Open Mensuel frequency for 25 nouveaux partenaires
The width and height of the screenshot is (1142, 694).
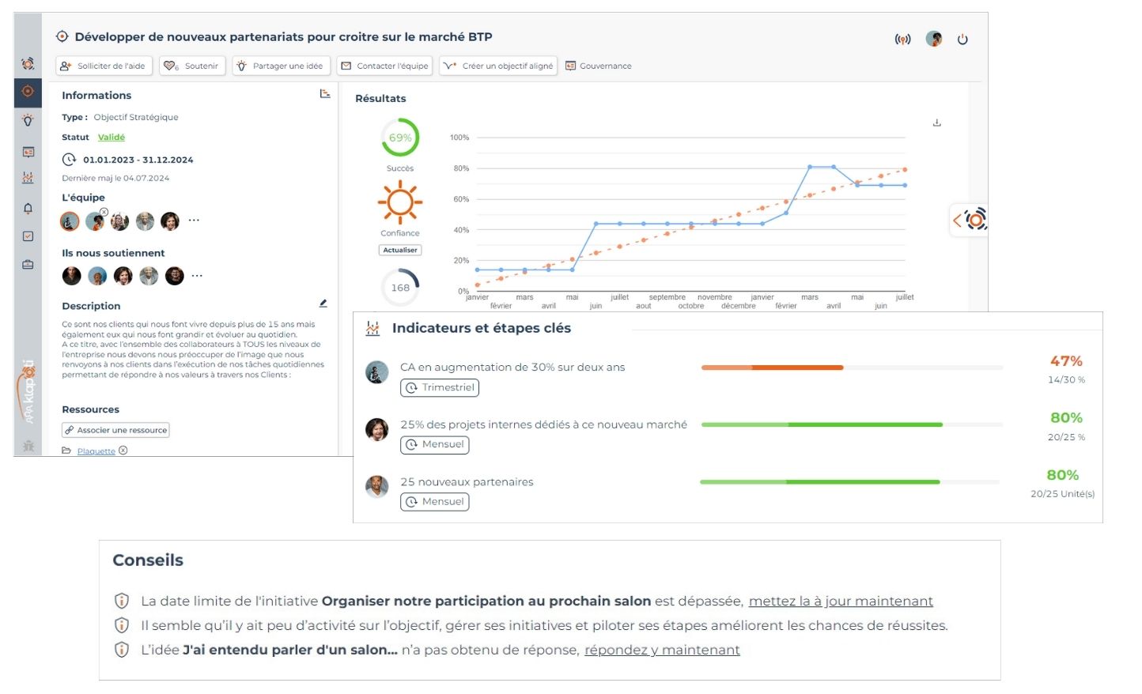(x=435, y=501)
